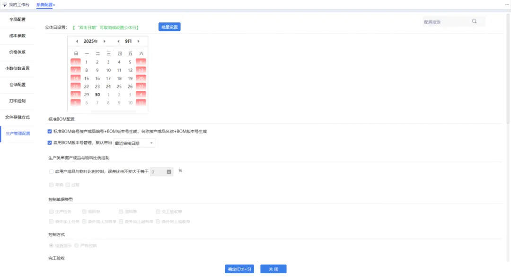Open the menu icon beside 我的工作台
511x277 pixels.
click(x=5, y=5)
